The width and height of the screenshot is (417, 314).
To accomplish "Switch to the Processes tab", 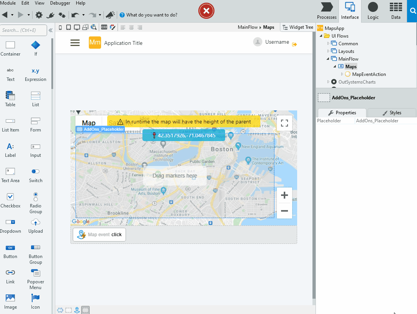I will pyautogui.click(x=327, y=11).
